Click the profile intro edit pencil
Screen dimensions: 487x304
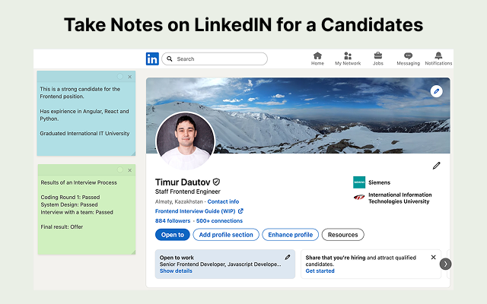tap(436, 166)
